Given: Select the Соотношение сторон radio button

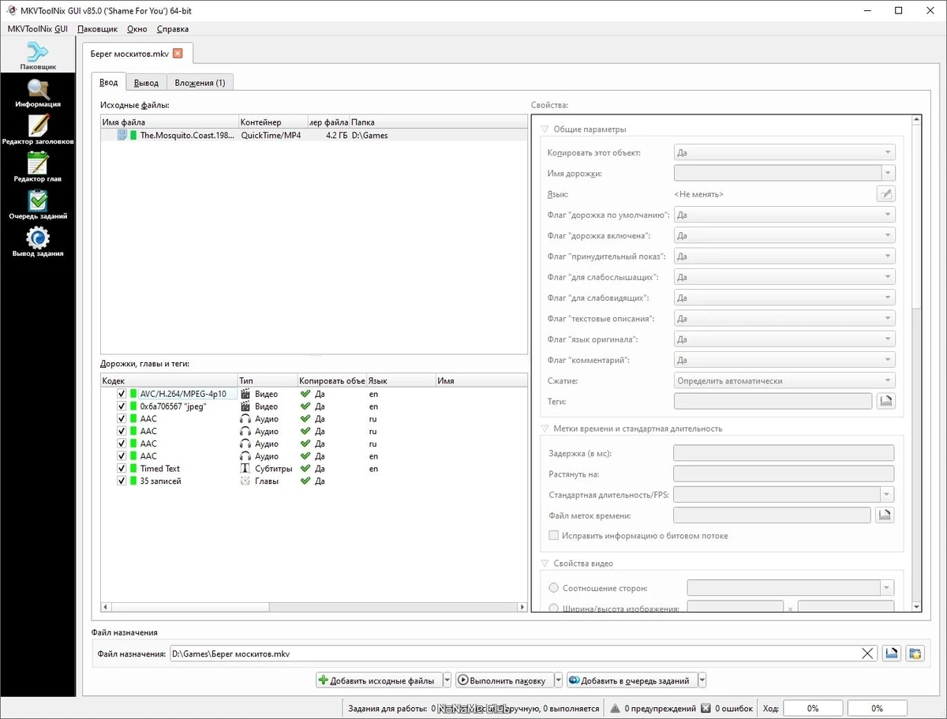Looking at the screenshot, I should point(553,588).
